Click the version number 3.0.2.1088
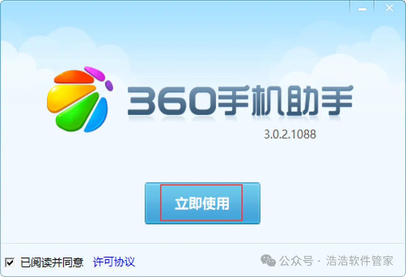Screen dimensions: 406x277 [290, 134]
